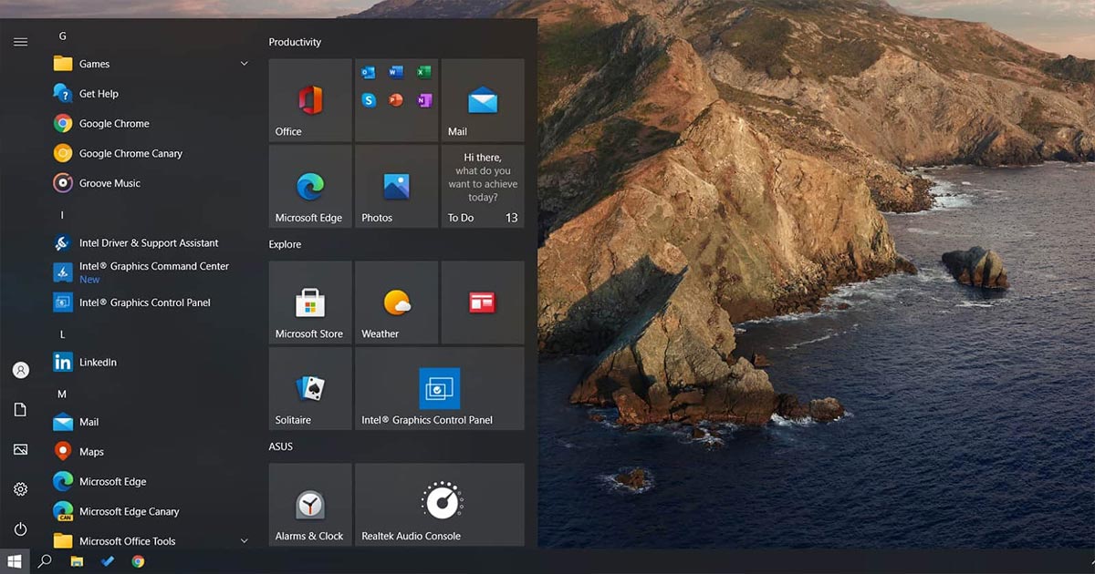
Task: Open the Microsoft Store tile
Action: [x=309, y=302]
